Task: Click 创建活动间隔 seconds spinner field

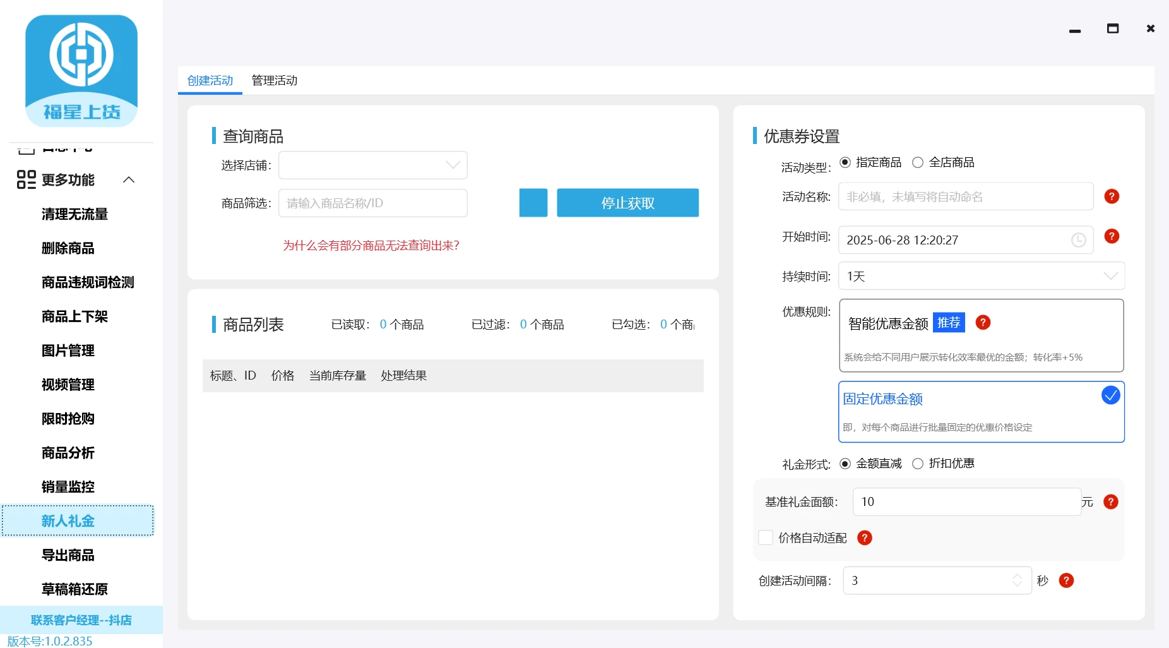Action: (x=937, y=580)
